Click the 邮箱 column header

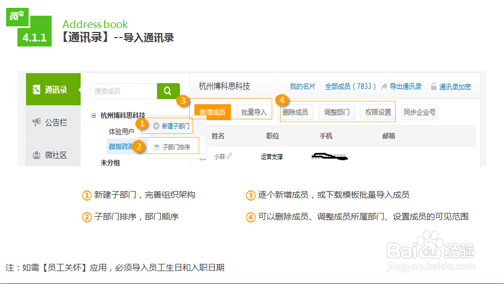388,136
